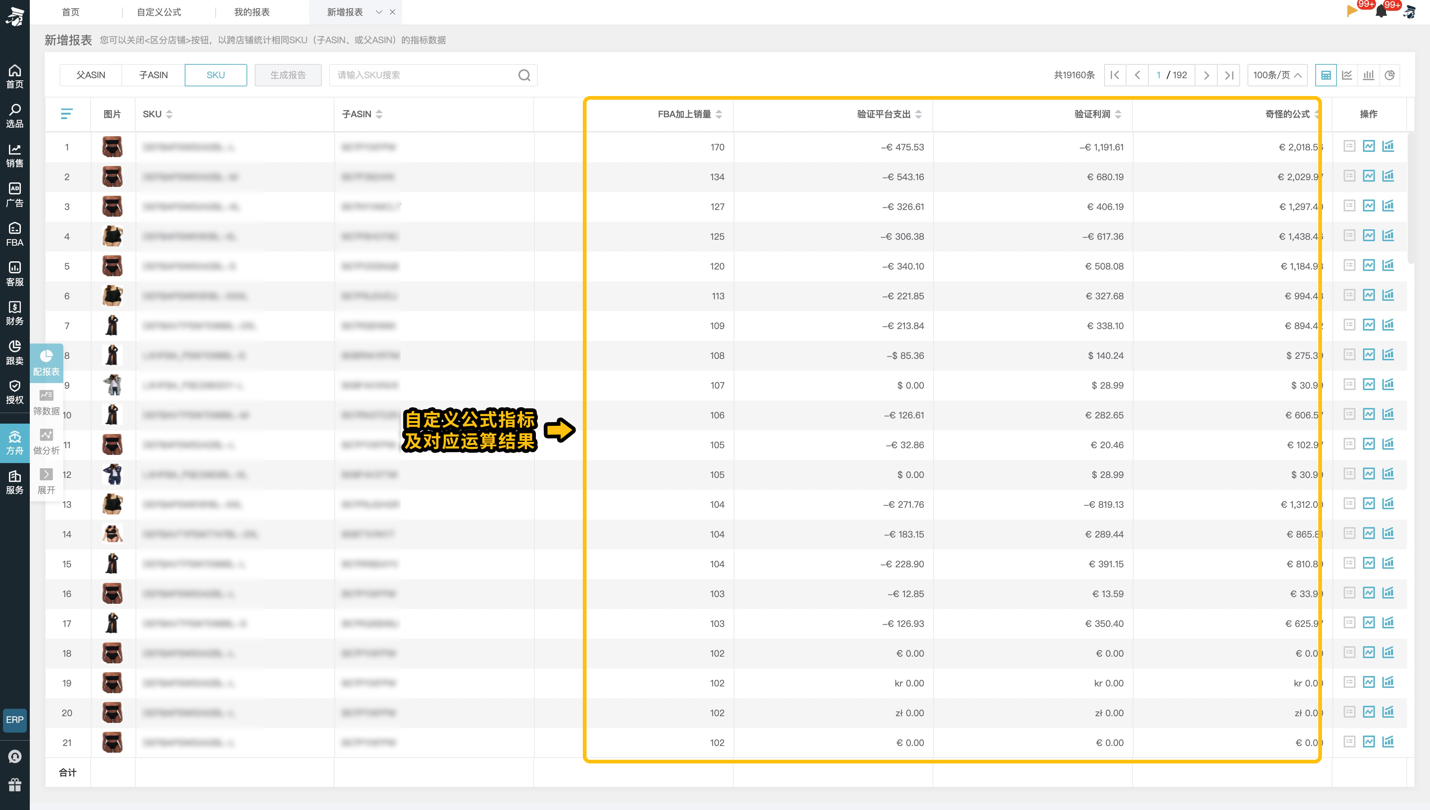1430x810 pixels.
Task: Open FBA in the sidebar
Action: point(15,234)
